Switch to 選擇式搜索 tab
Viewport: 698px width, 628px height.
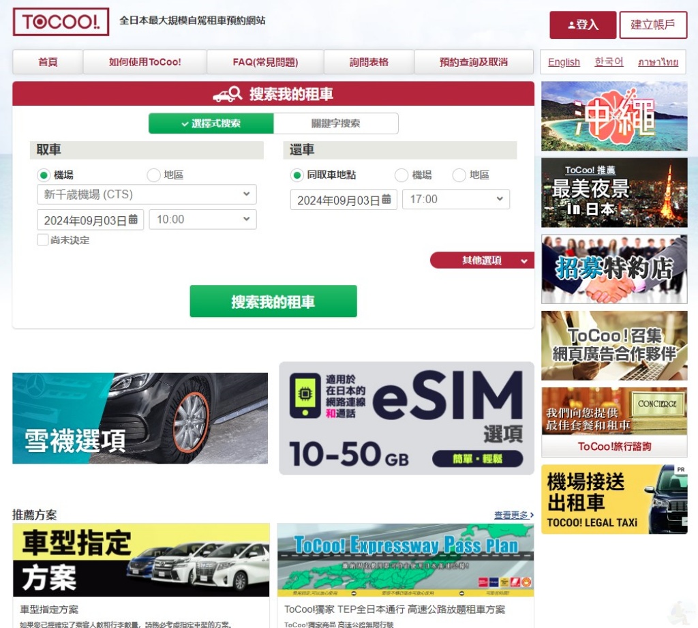[211, 123]
